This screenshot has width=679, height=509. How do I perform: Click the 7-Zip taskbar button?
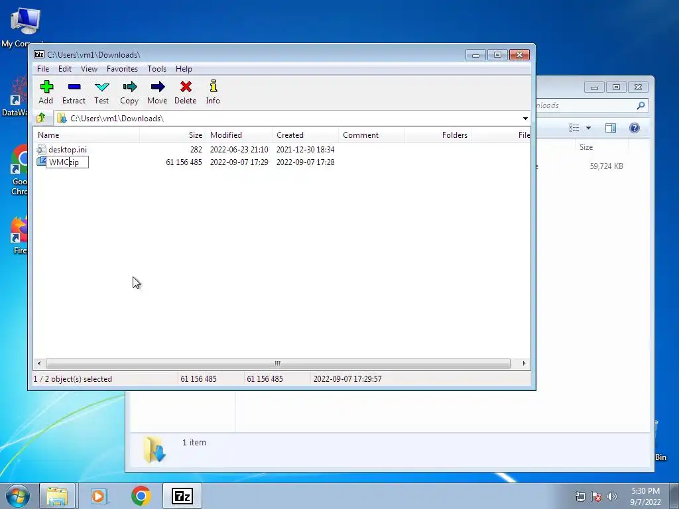[182, 496]
